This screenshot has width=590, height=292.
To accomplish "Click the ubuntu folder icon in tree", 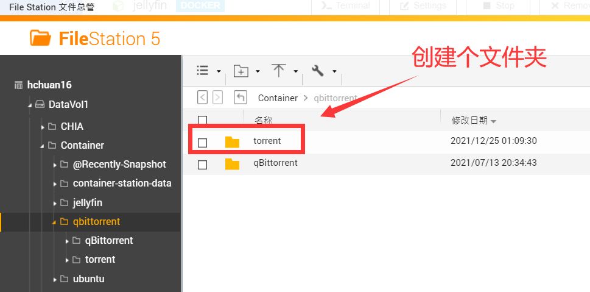I will 65,279.
